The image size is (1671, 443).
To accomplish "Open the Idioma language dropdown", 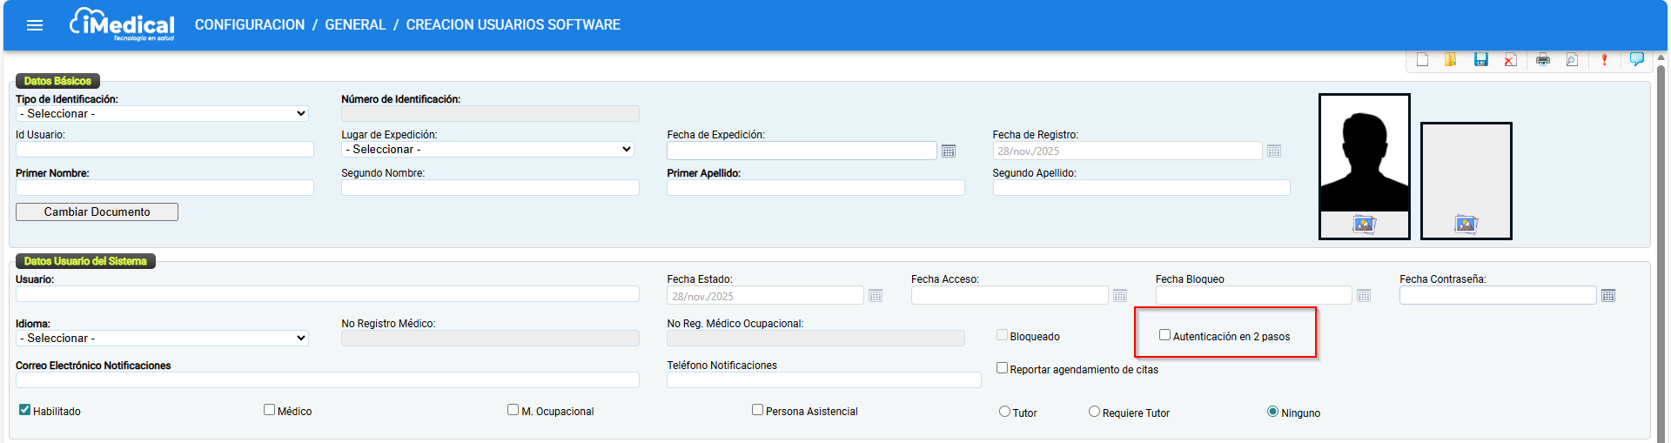I will tap(163, 339).
